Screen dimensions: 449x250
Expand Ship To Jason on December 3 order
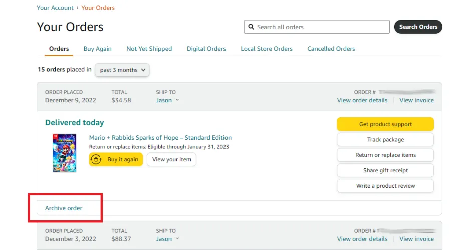coord(167,239)
